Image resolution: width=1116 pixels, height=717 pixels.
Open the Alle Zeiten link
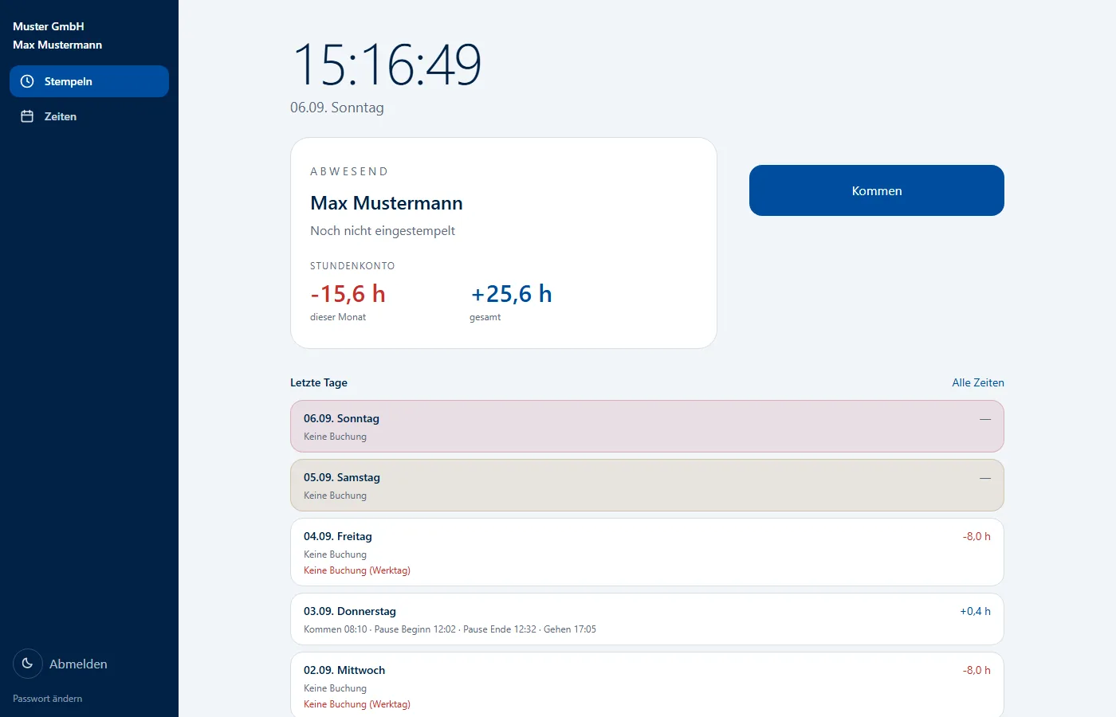point(978,382)
